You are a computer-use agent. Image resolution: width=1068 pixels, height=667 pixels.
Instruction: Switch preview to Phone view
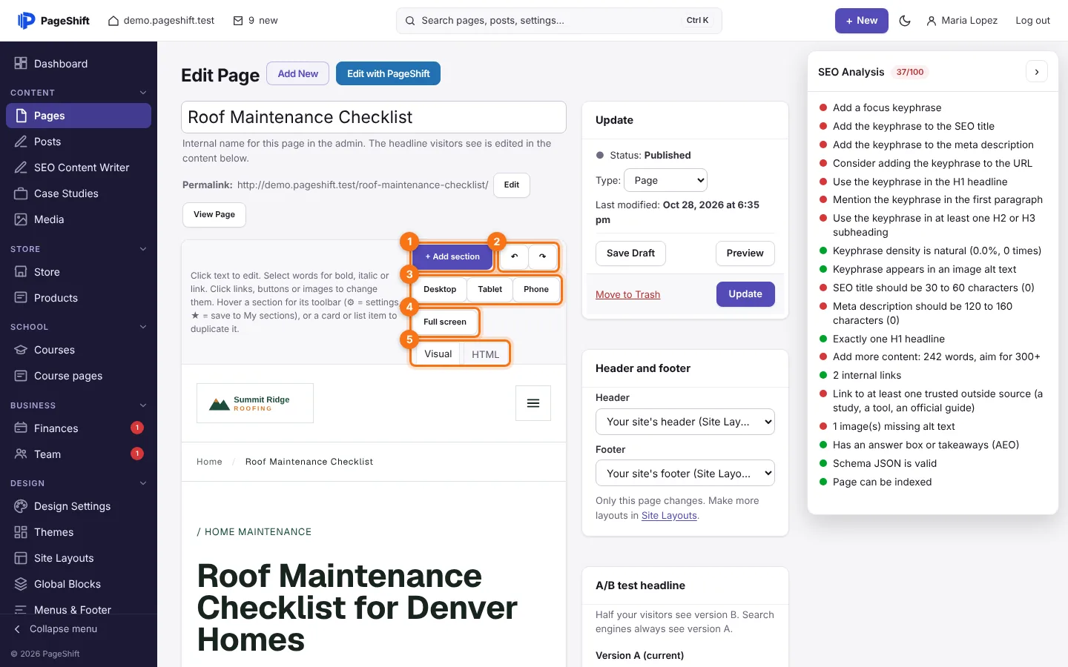536,289
